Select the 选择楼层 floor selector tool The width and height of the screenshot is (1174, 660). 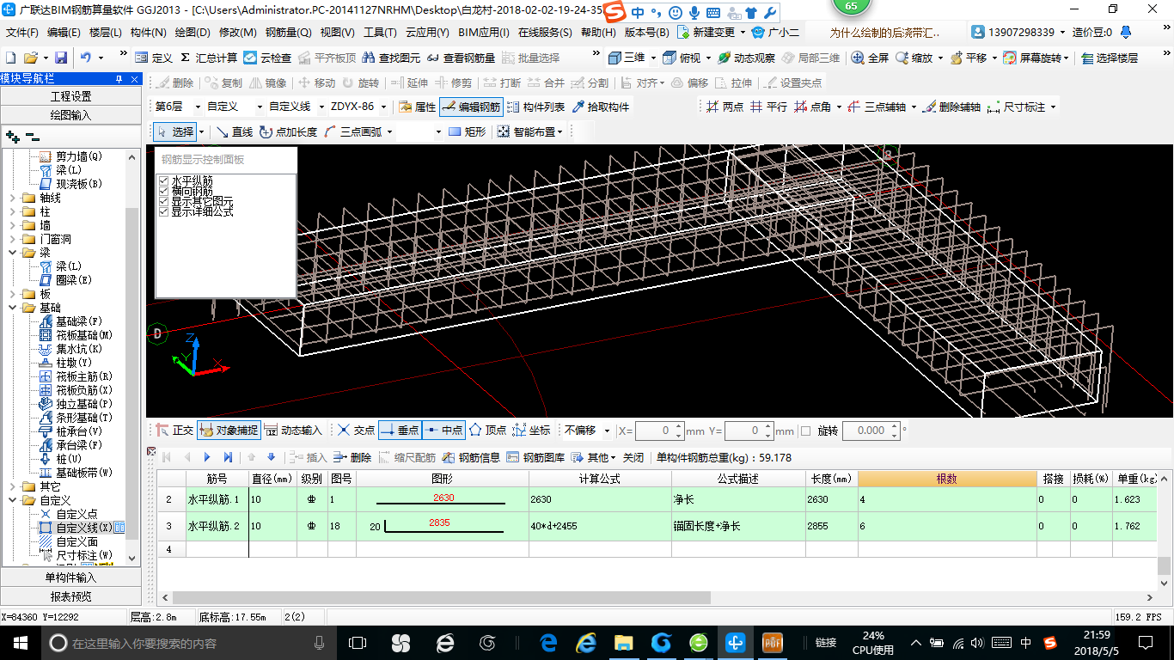pyautogui.click(x=1110, y=58)
